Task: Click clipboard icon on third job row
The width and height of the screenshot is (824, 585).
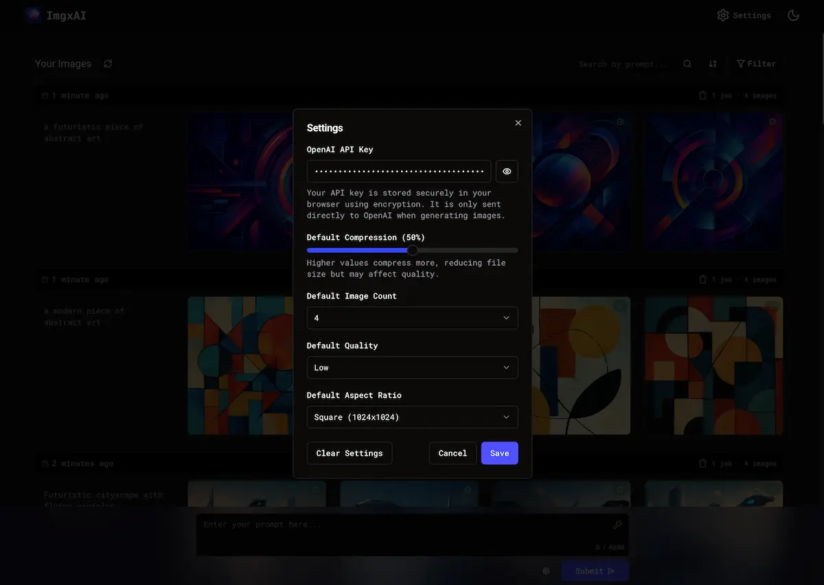Action: click(702, 463)
